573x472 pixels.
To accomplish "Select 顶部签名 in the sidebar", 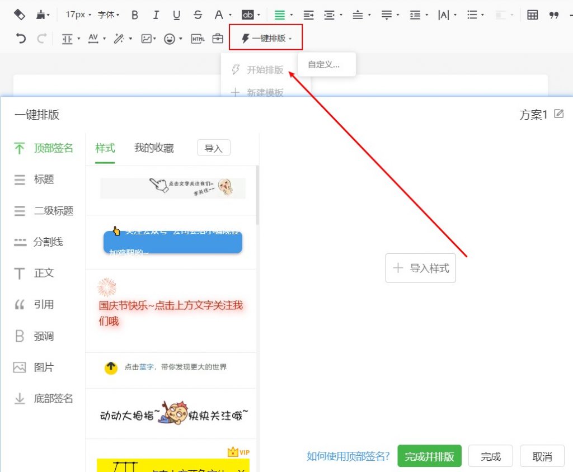I will (x=44, y=148).
